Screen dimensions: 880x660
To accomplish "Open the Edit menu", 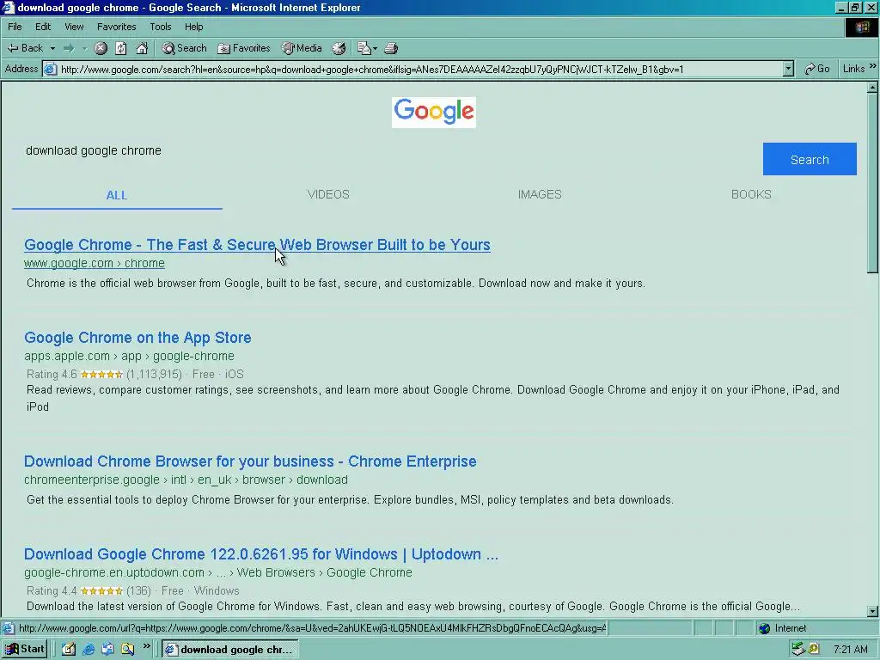I will coord(43,27).
